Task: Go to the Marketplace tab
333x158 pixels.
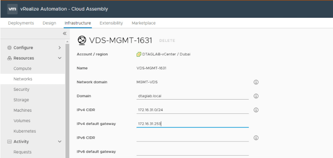Action: click(144, 23)
